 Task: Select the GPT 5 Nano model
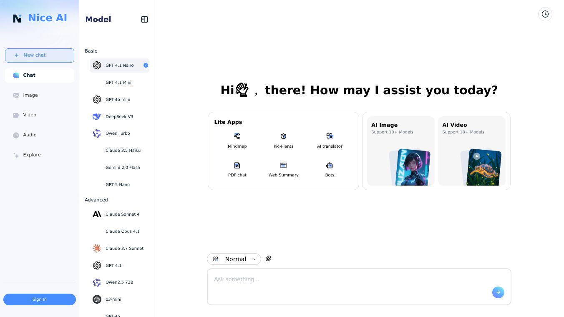click(x=119, y=185)
